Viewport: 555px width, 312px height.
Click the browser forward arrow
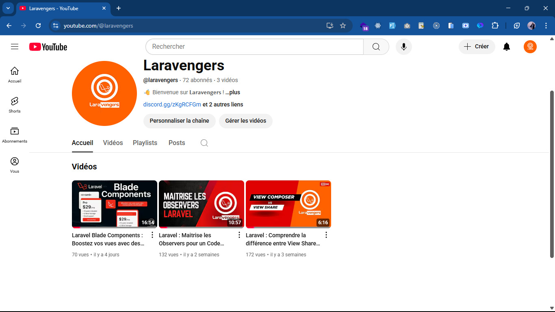24,26
